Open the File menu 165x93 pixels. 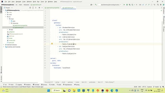6,2
